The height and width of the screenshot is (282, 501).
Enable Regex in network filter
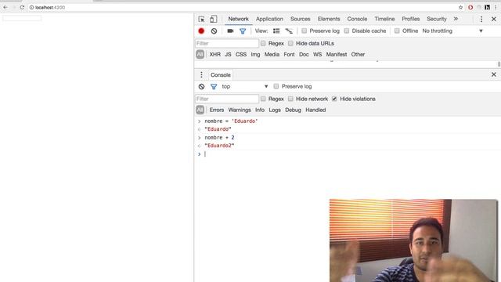(x=263, y=43)
